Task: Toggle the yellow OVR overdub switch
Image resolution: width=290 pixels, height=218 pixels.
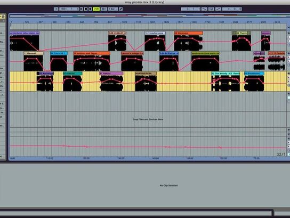Action: [x=96, y=9]
